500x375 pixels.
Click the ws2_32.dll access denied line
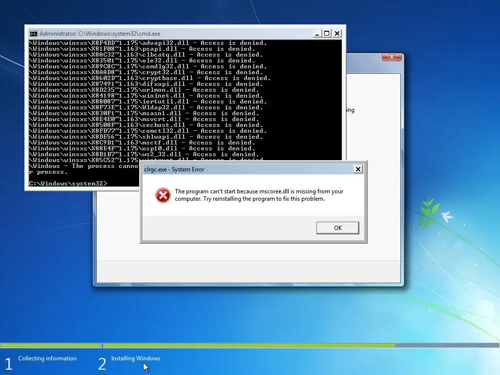pyautogui.click(x=144, y=154)
